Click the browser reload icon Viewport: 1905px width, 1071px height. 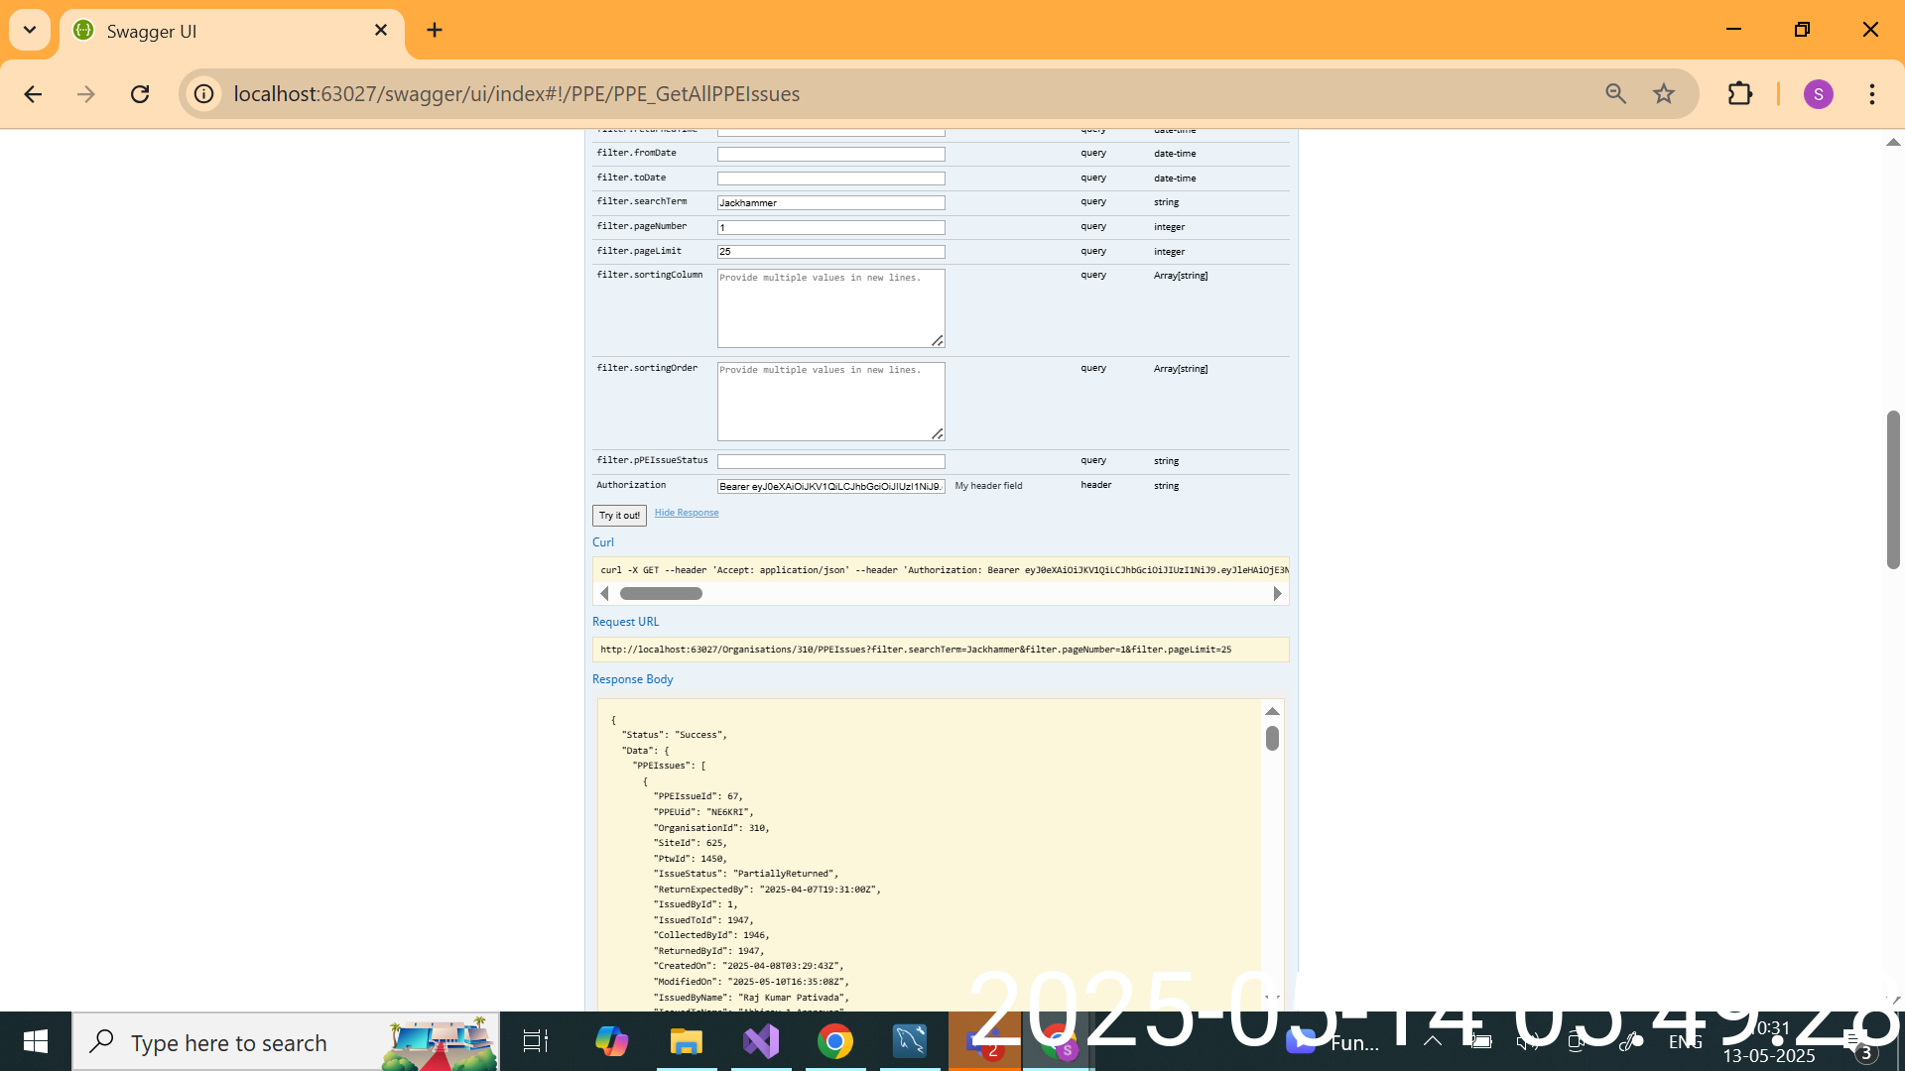[140, 94]
